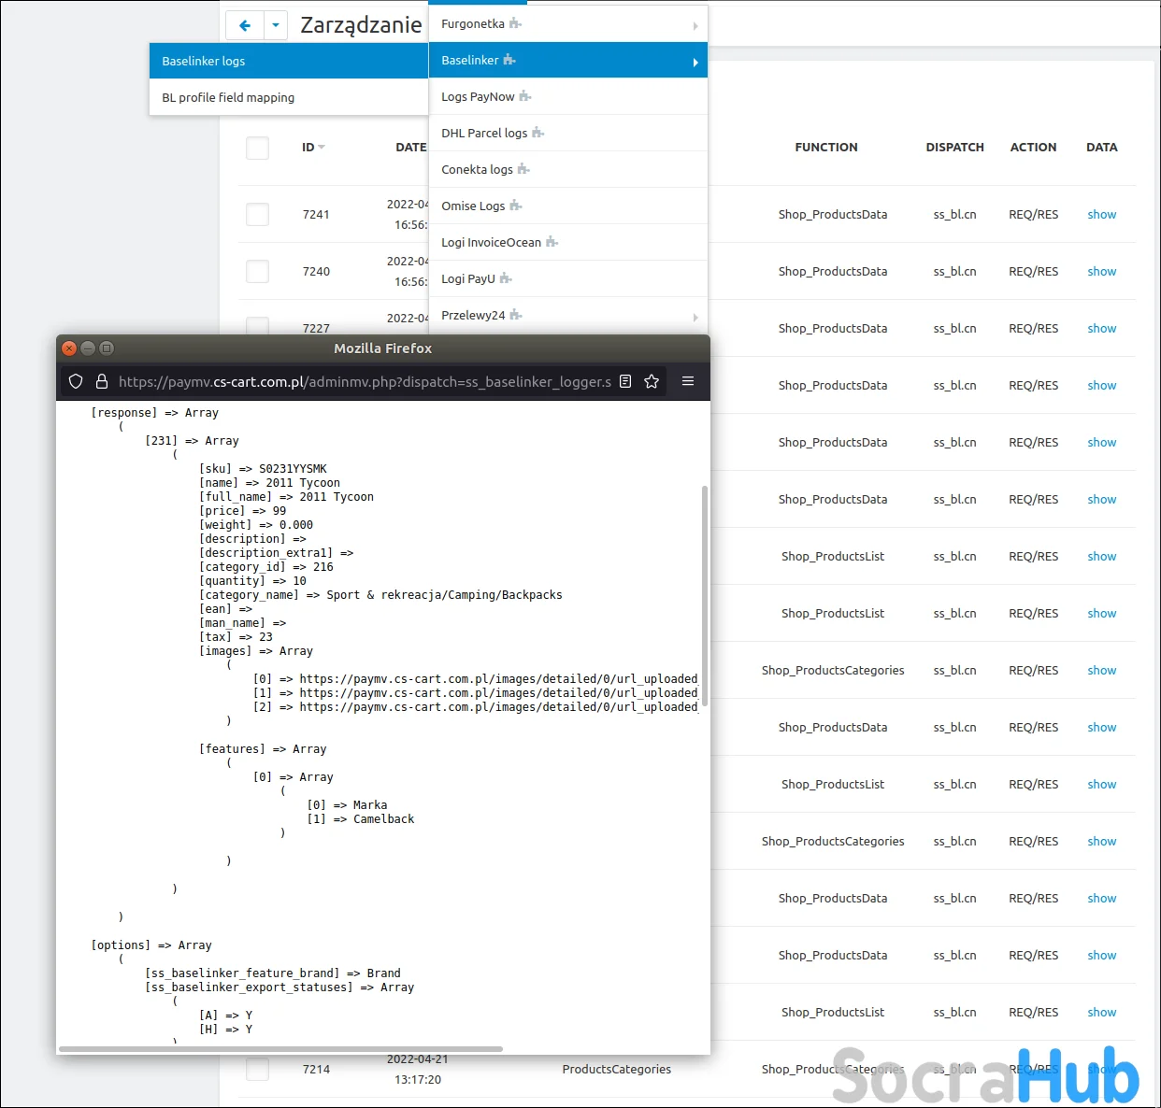
Task: Minimize the Mozilla Firefox popup window
Action: [x=88, y=348]
